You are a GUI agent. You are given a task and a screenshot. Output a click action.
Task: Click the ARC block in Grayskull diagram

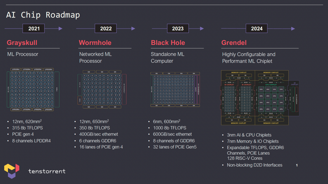tap(57, 89)
